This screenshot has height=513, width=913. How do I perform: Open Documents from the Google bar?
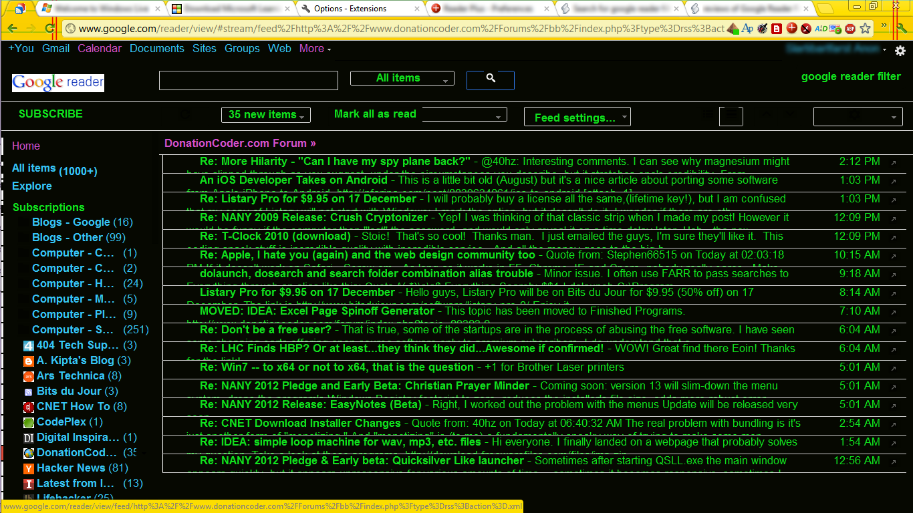click(x=157, y=49)
